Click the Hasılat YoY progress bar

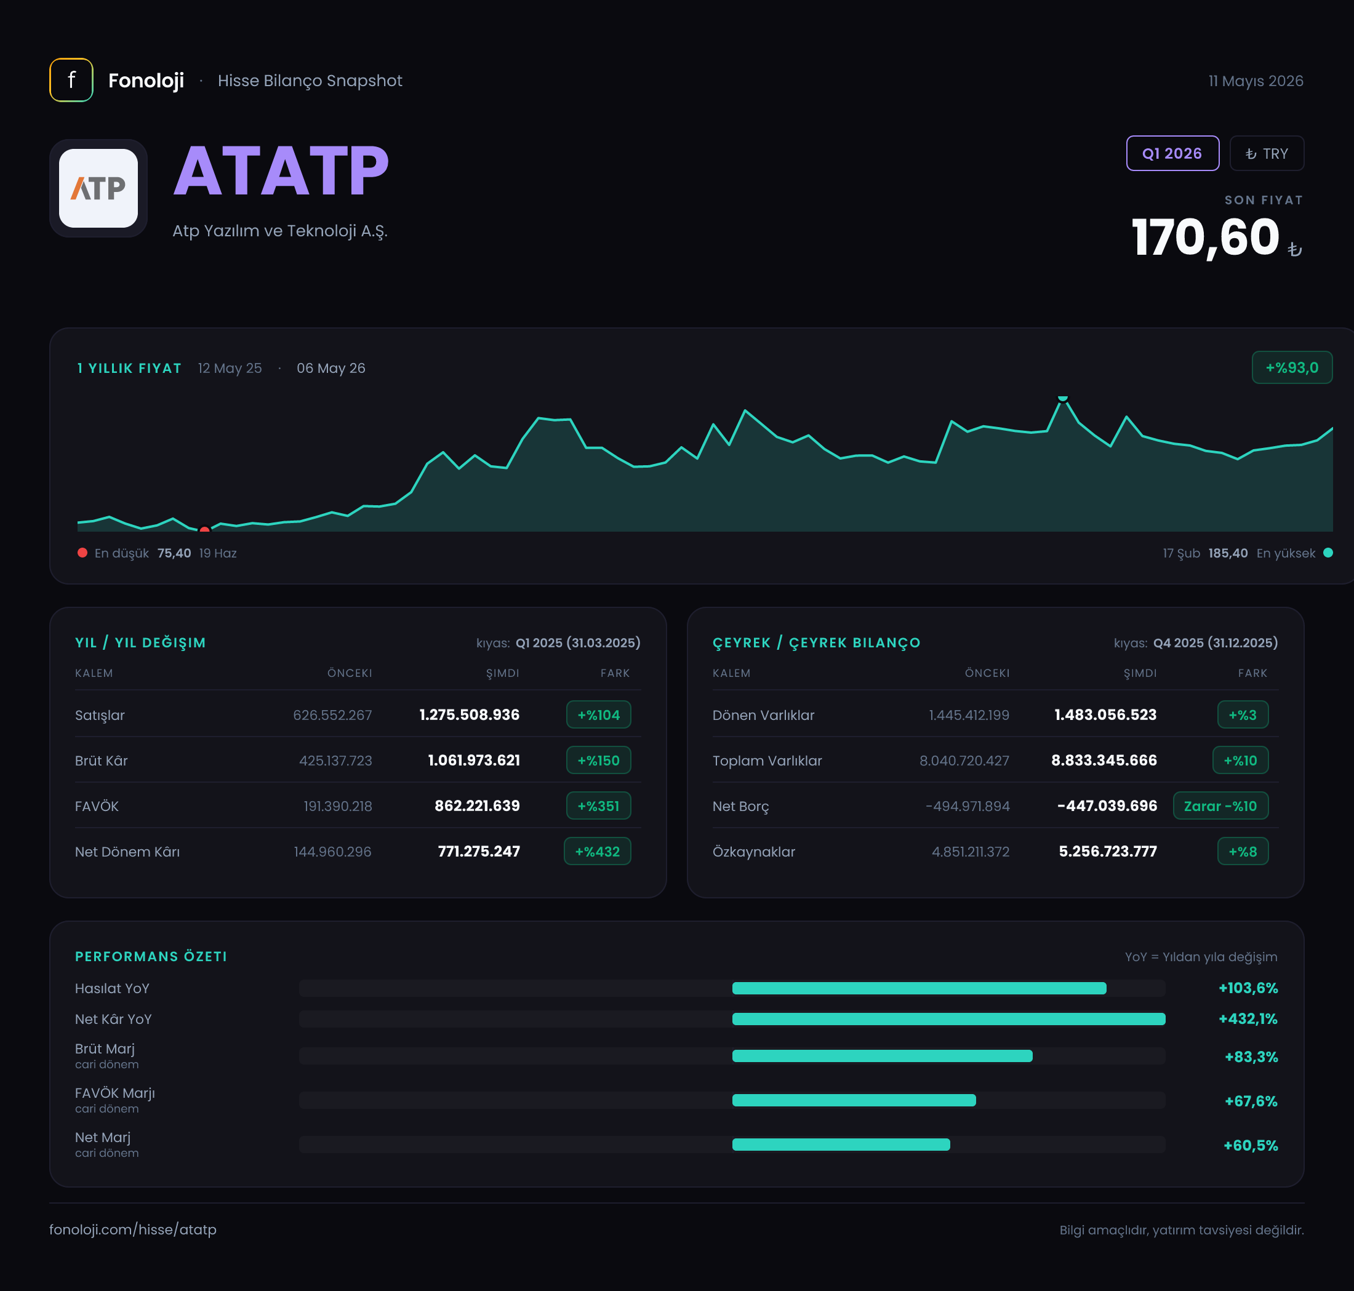click(x=732, y=988)
